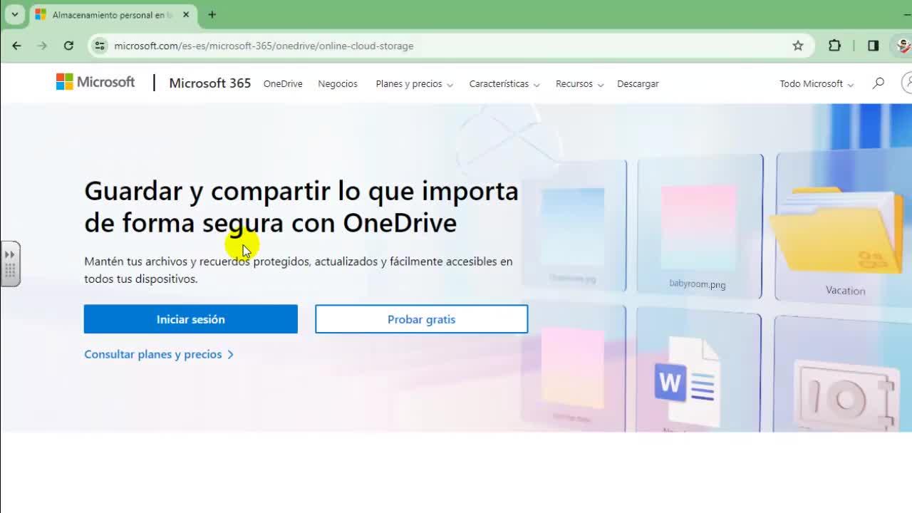
Task: Reload the page with the refresh icon
Action: tap(68, 46)
